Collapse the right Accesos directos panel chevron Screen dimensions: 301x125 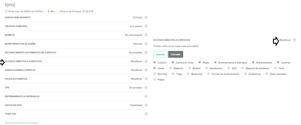click(294, 40)
